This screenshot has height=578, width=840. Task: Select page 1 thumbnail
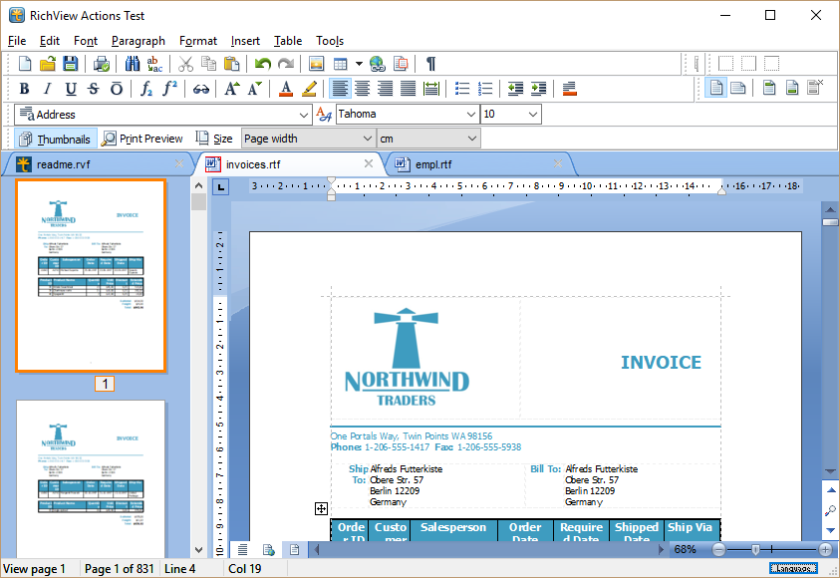tap(91, 275)
